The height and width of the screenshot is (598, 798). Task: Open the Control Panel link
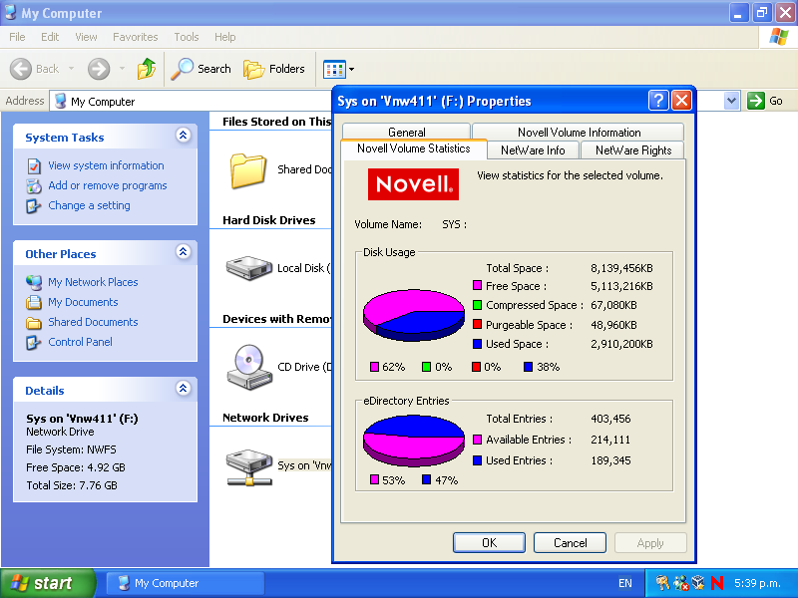click(x=80, y=342)
